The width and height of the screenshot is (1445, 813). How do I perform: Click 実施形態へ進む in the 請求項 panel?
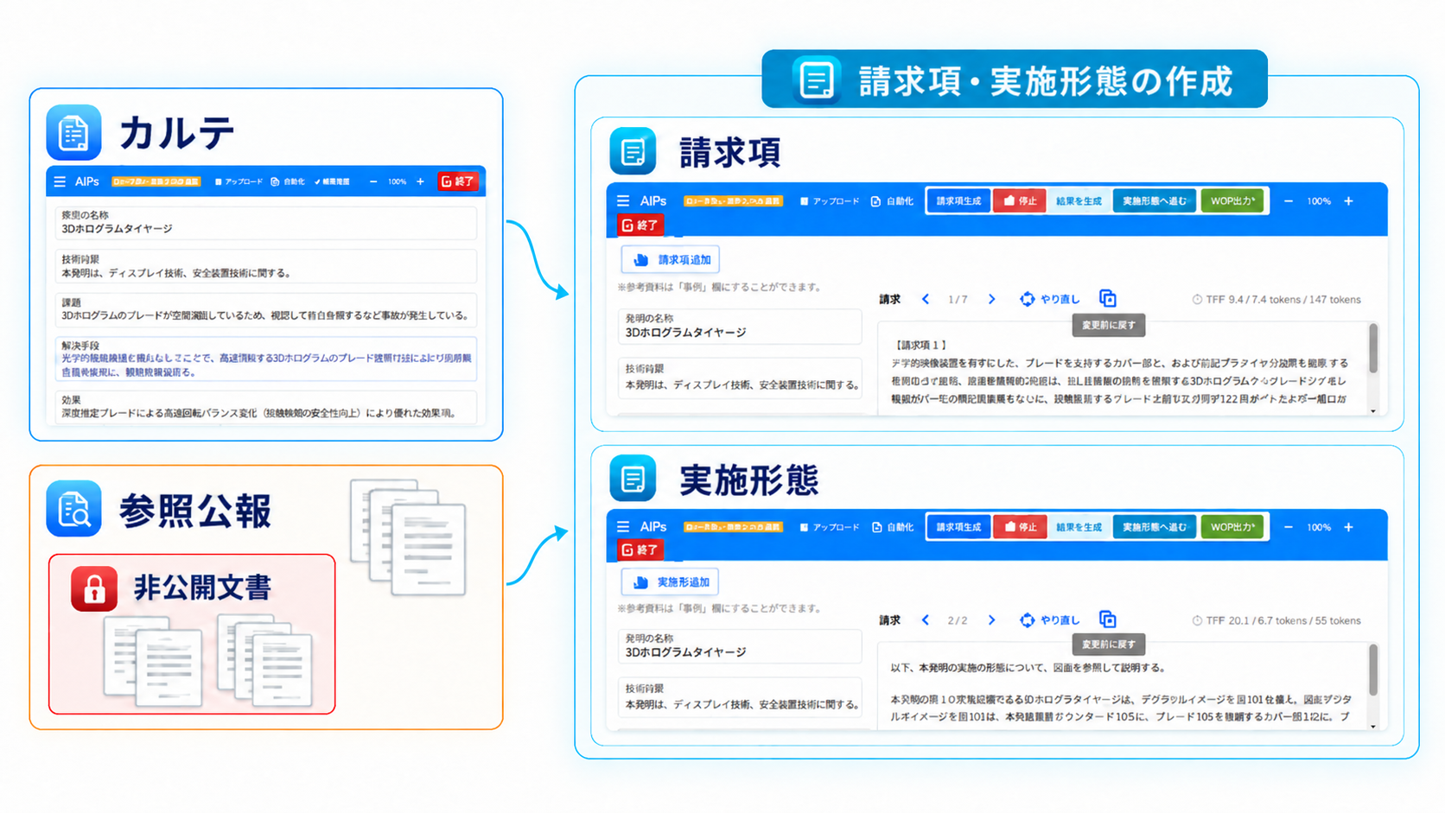pyautogui.click(x=1155, y=200)
